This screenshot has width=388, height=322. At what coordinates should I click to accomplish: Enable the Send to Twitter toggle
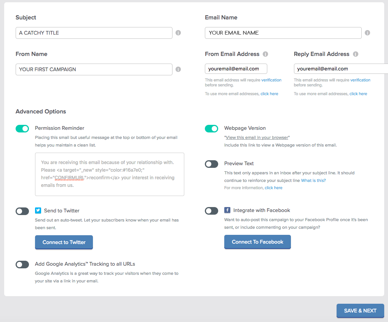tap(22, 211)
